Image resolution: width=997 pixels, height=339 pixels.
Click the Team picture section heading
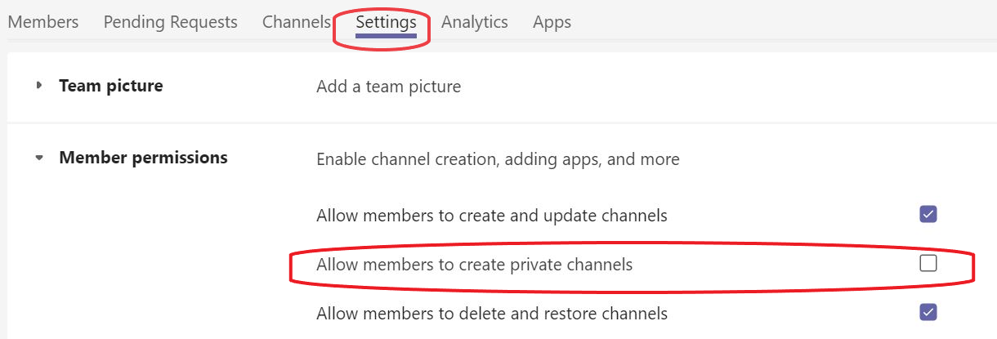coord(110,86)
